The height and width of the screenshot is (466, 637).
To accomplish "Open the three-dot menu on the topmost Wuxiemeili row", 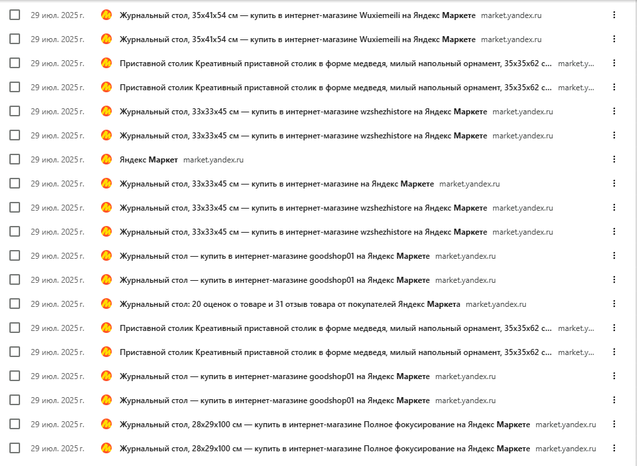I will coord(614,15).
